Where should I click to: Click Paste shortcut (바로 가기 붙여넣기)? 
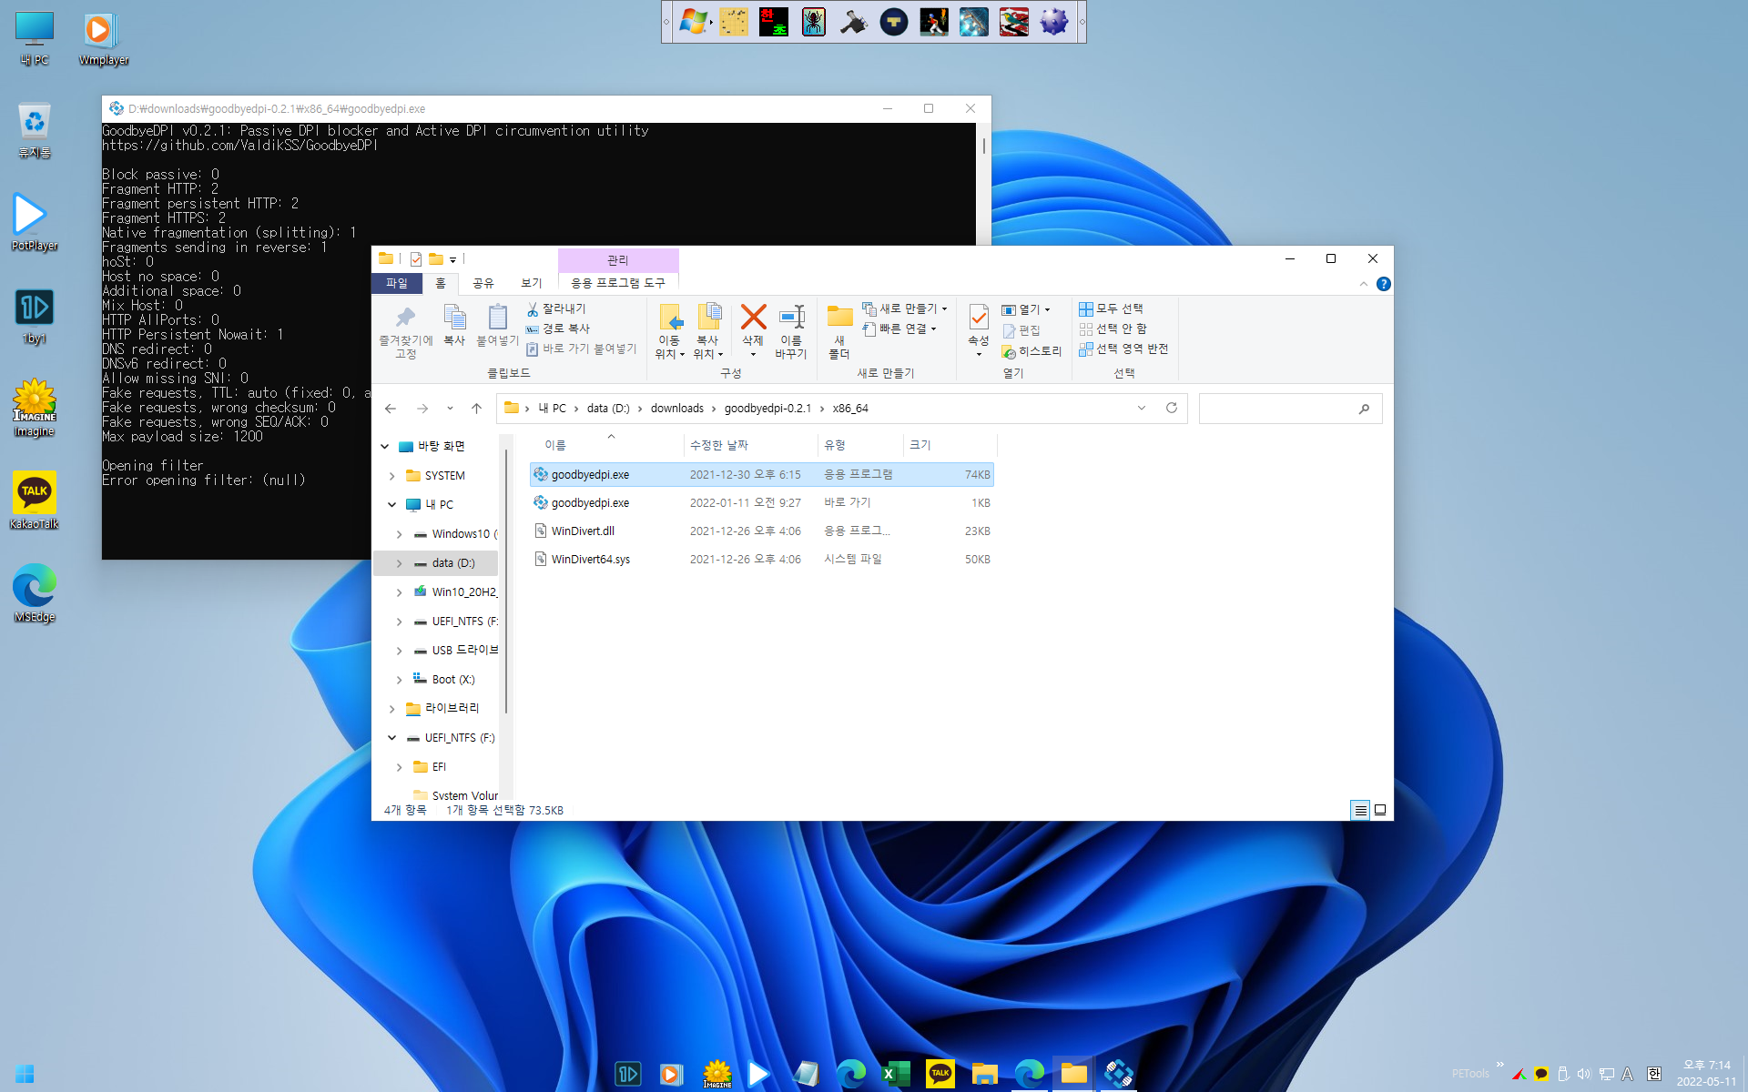pyautogui.click(x=582, y=349)
